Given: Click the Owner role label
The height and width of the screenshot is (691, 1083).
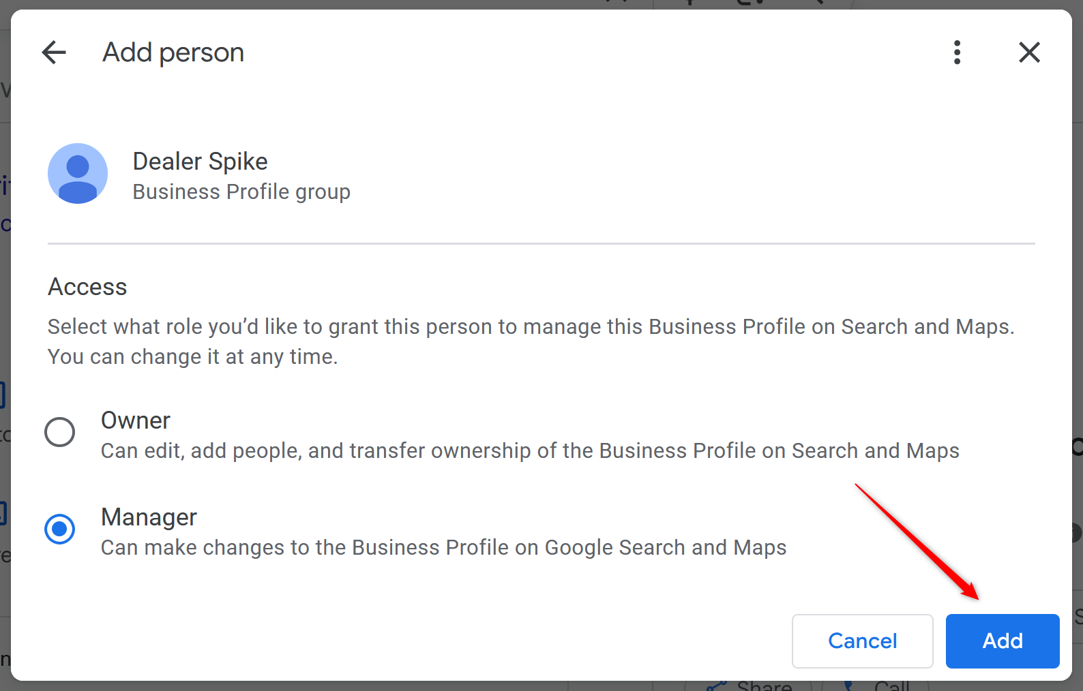Looking at the screenshot, I should tap(136, 420).
